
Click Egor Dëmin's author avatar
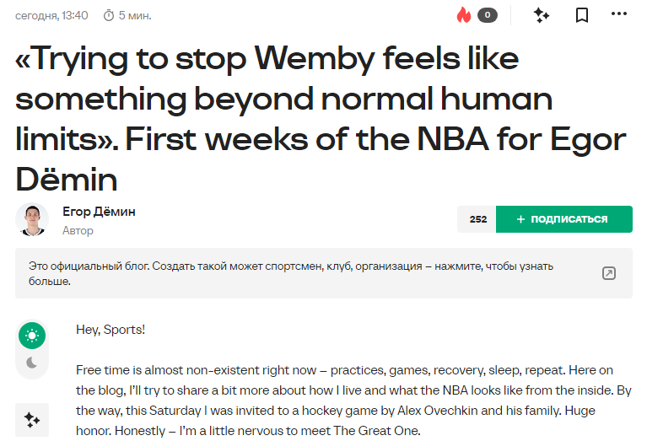coord(32,220)
